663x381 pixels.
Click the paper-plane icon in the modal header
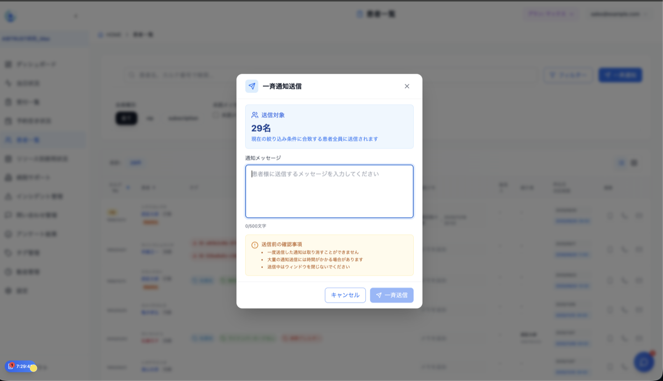coord(251,86)
